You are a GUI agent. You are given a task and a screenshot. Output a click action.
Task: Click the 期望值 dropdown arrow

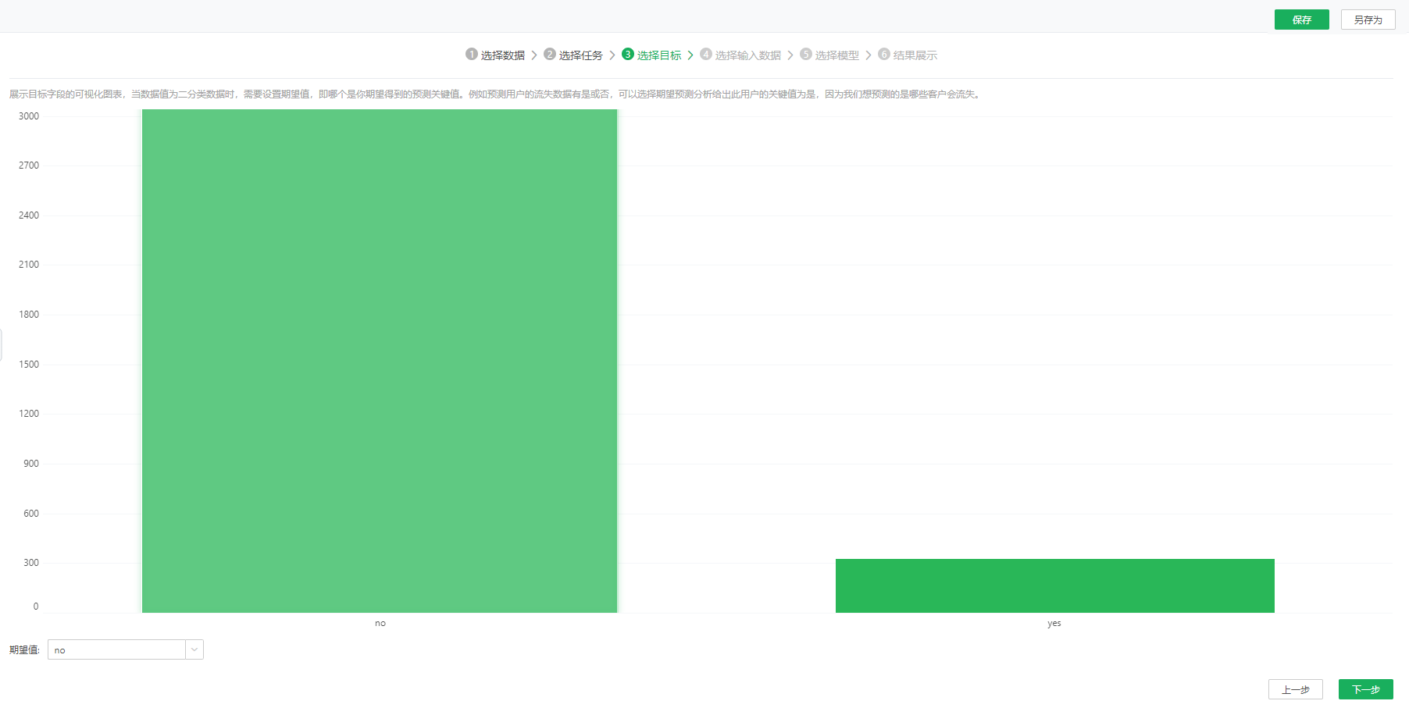194,649
